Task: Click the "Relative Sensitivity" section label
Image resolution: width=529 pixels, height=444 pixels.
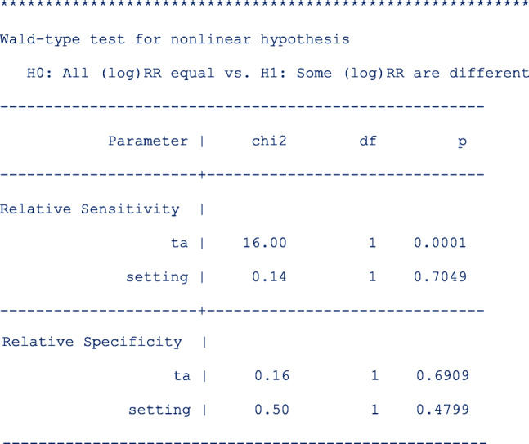Action: click(90, 209)
